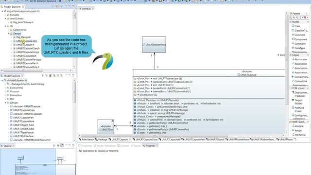
Task: Expand Interaction package in Model Explorer
Action: click(x=5, y=95)
